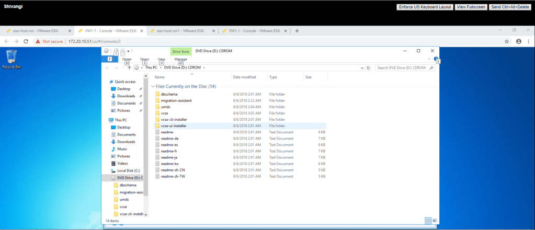Collapse the 'Files Currently on the Disc' group

click(152, 86)
